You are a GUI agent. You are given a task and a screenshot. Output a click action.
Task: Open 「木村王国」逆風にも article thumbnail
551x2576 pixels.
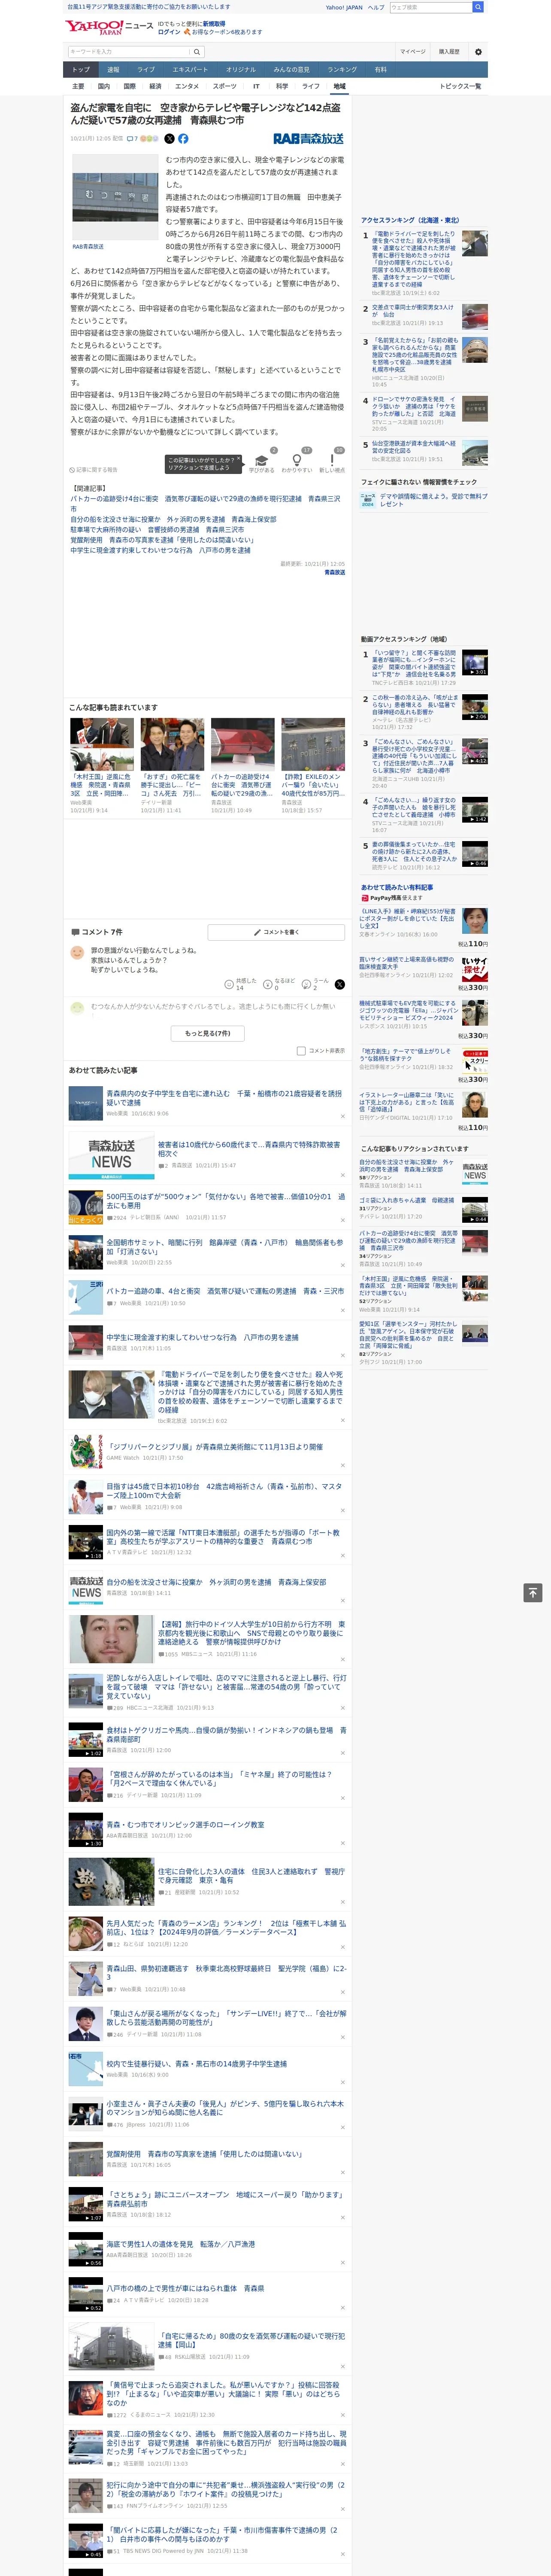(x=102, y=744)
